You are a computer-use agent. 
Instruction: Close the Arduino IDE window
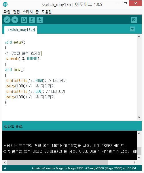(x=135, y=3)
